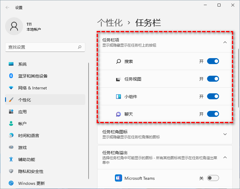Minimize the Settings window
The height and width of the screenshot is (189, 240).
[205, 5]
